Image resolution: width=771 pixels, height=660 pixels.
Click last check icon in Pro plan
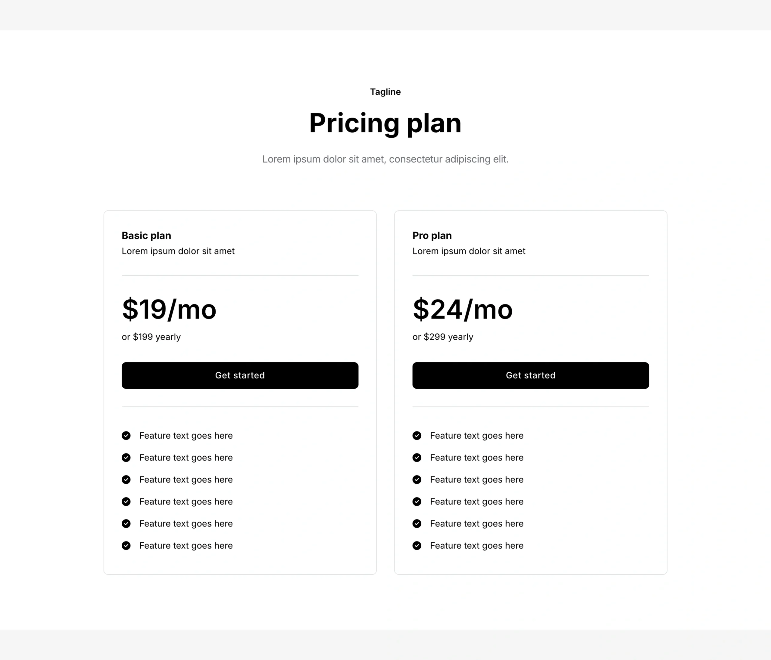tap(417, 546)
